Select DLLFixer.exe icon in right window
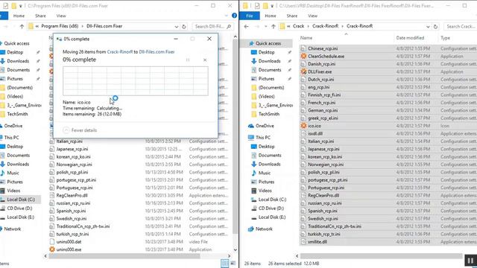Screen dimensions: 477x268 click(303, 71)
